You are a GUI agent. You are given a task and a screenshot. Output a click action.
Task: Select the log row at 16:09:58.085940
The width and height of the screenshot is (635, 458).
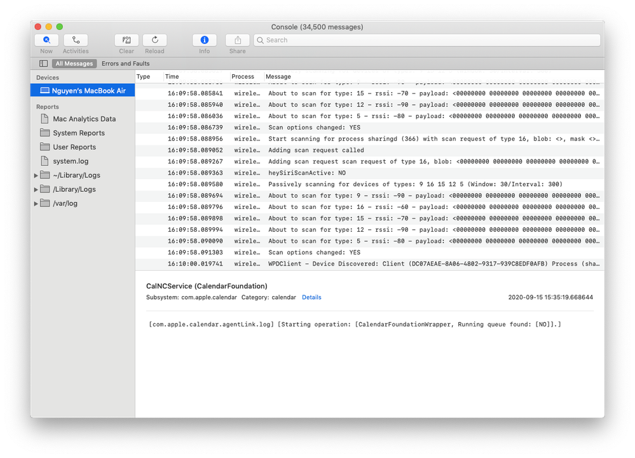click(x=370, y=104)
